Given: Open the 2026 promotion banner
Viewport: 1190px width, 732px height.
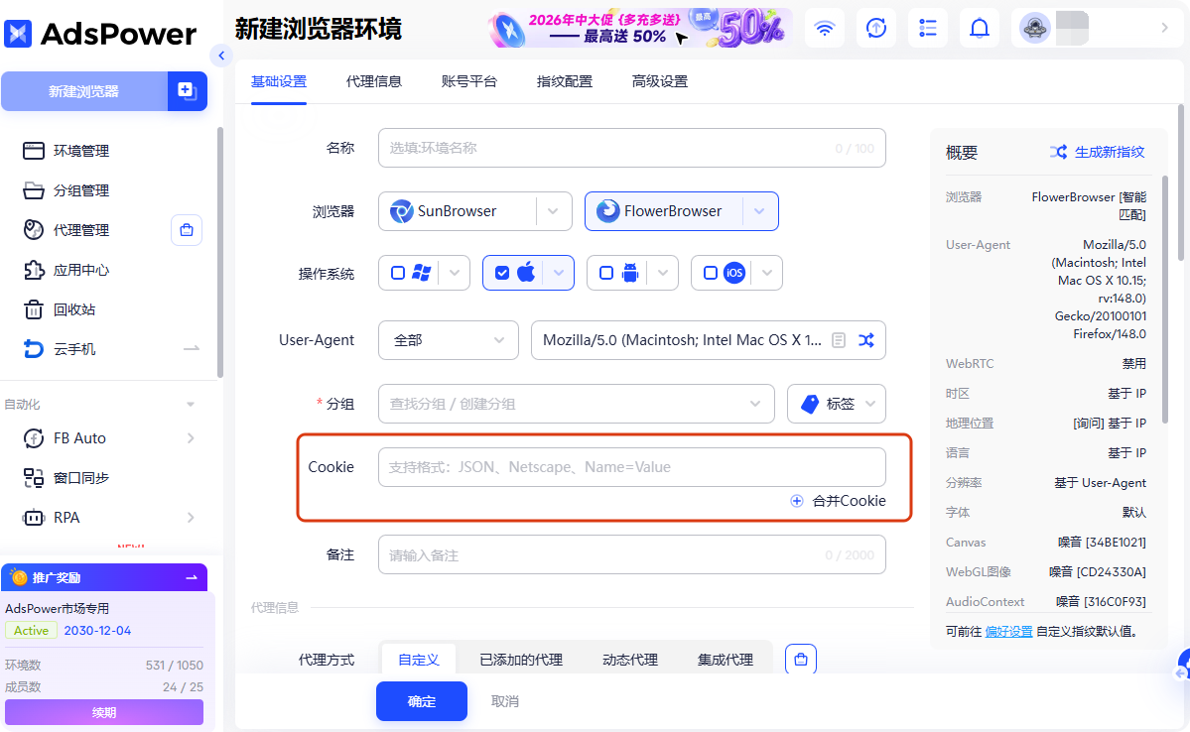Looking at the screenshot, I should pos(639,28).
